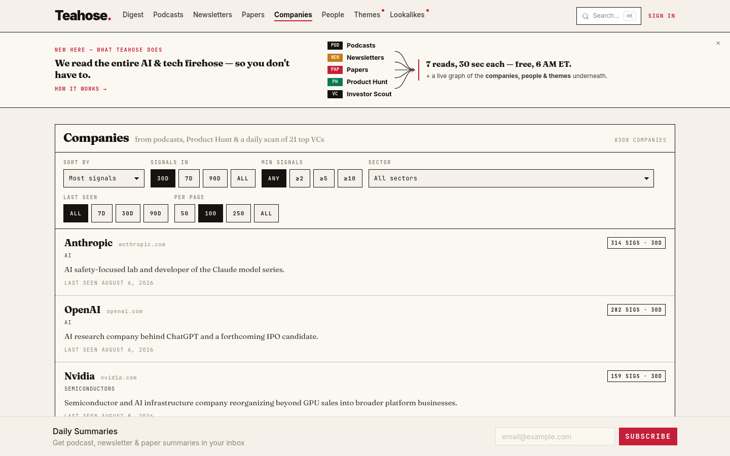Navigate to Papers

pyautogui.click(x=253, y=15)
